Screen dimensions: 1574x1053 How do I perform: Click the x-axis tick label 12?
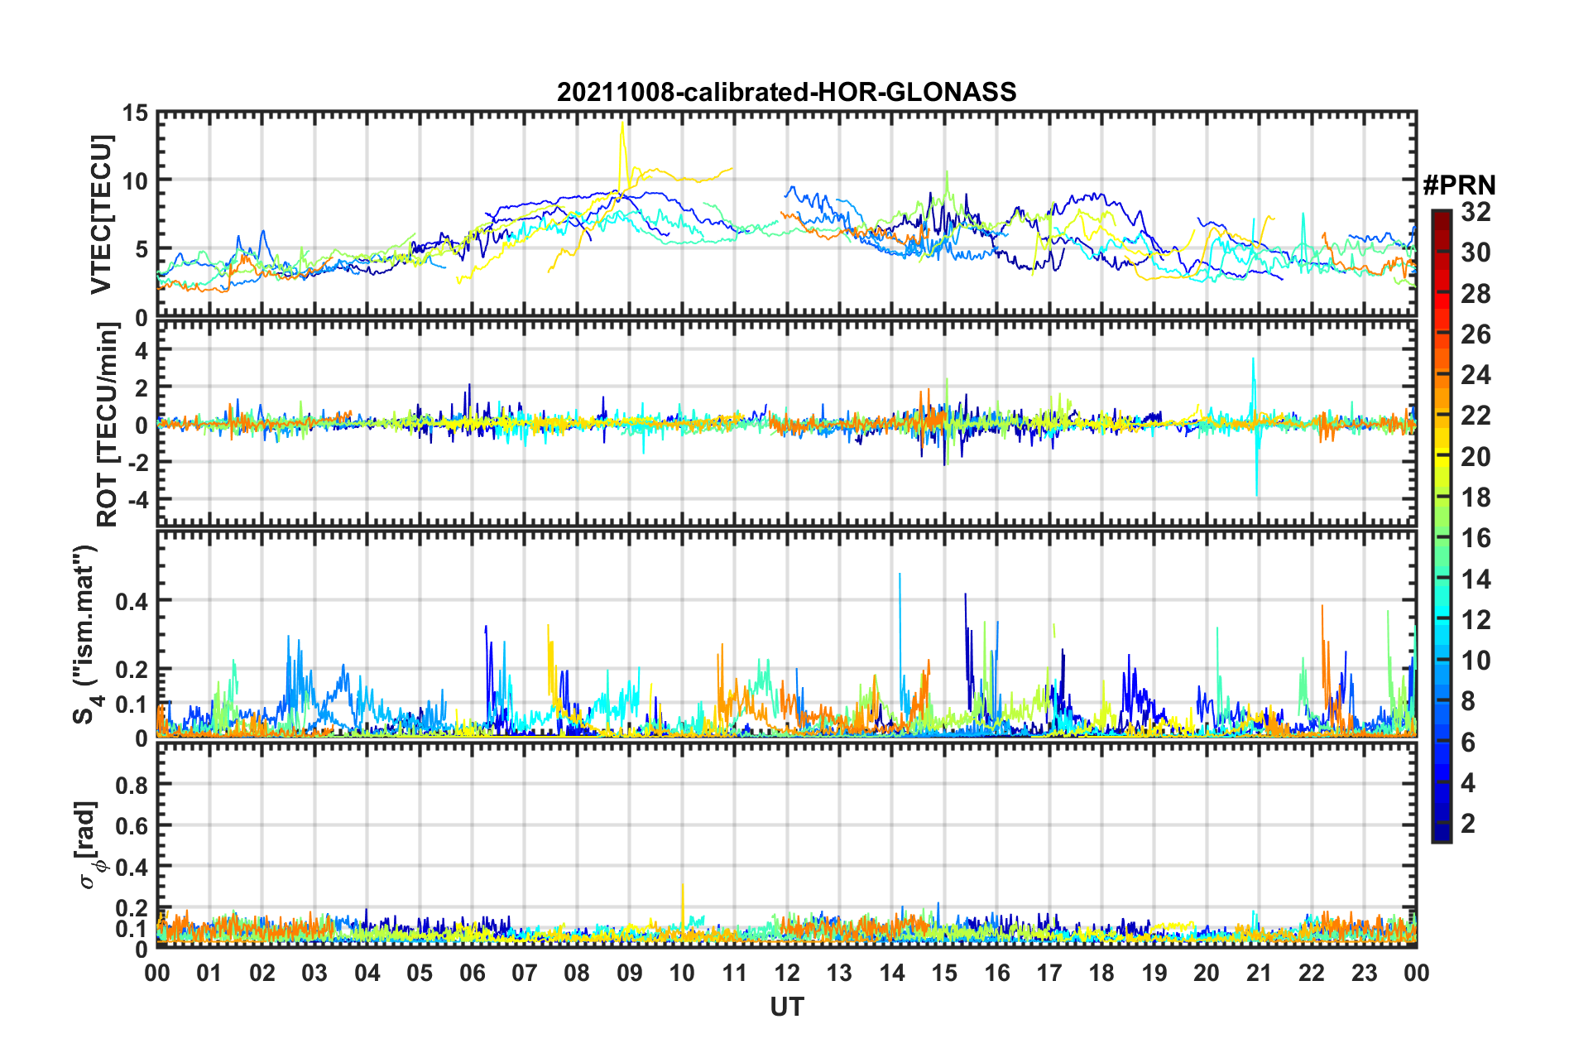(786, 973)
